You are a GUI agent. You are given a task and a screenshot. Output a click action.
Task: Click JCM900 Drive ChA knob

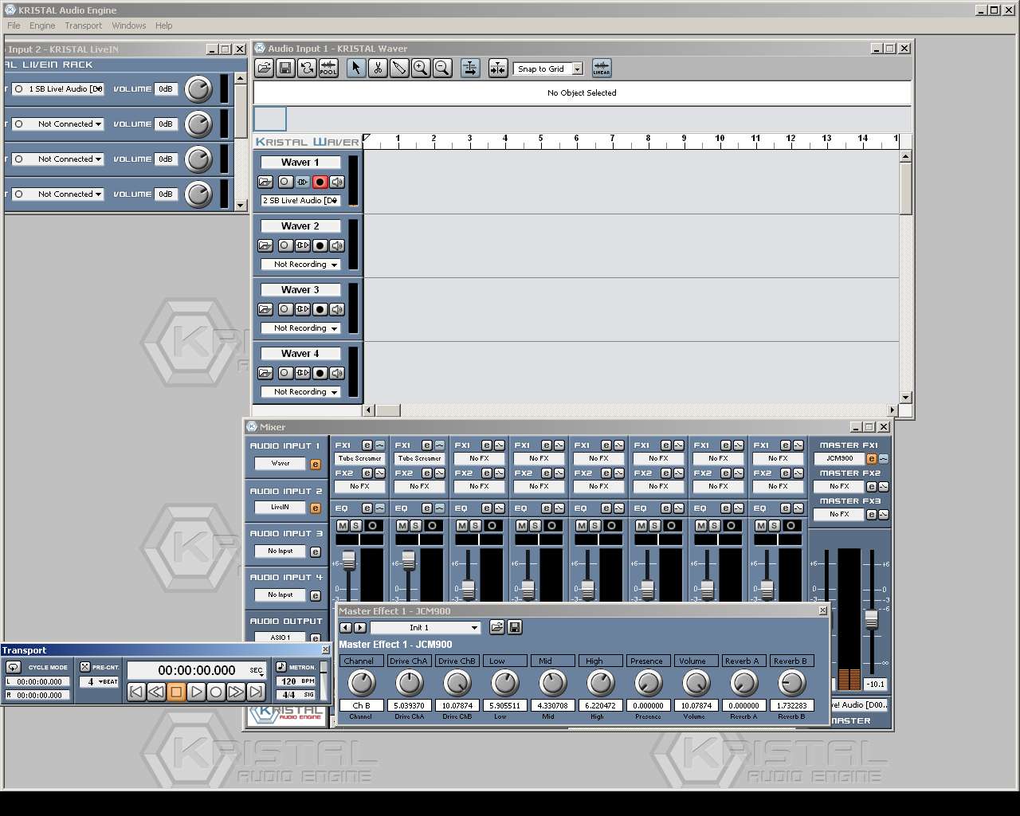(x=410, y=683)
